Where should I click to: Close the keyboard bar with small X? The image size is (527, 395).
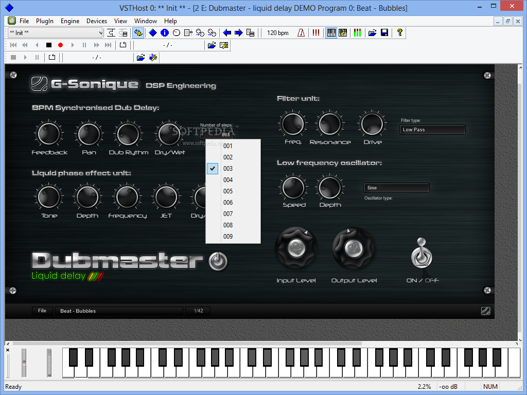click(8, 350)
